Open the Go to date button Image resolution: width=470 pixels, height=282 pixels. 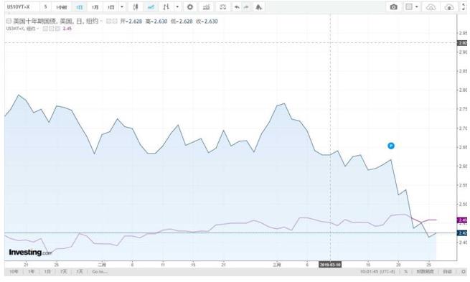[x=100, y=271]
